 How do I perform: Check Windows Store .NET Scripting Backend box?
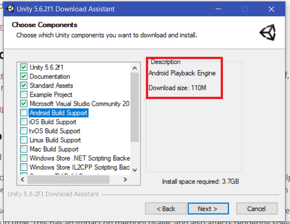(x=24, y=158)
